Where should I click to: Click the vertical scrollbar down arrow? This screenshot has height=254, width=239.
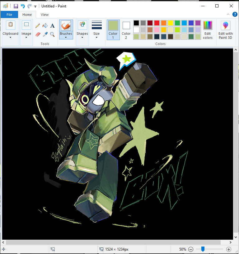[236, 237]
